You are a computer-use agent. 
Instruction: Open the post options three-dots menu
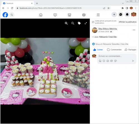click(134, 30)
